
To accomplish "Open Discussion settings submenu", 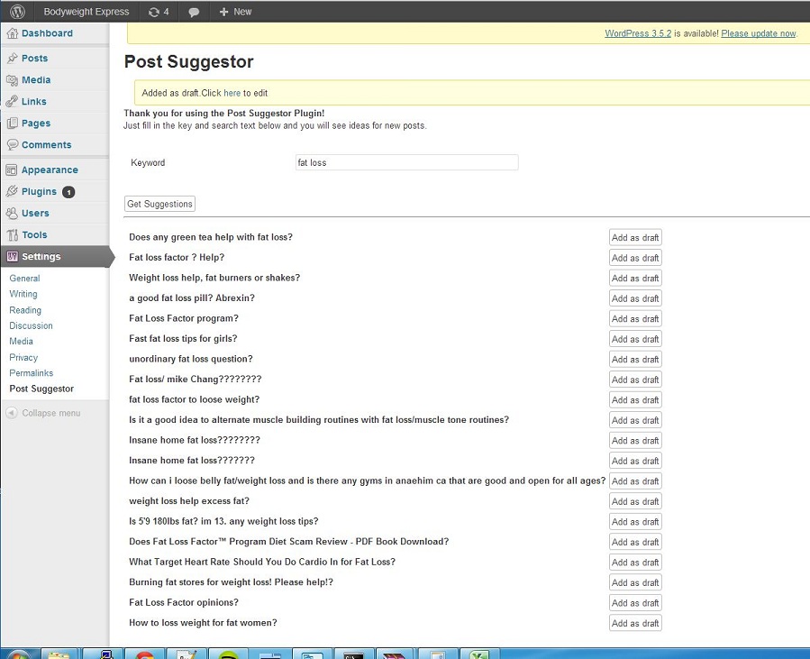I will [x=31, y=325].
